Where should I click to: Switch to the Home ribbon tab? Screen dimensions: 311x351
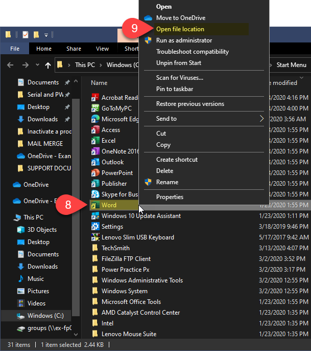44,49
